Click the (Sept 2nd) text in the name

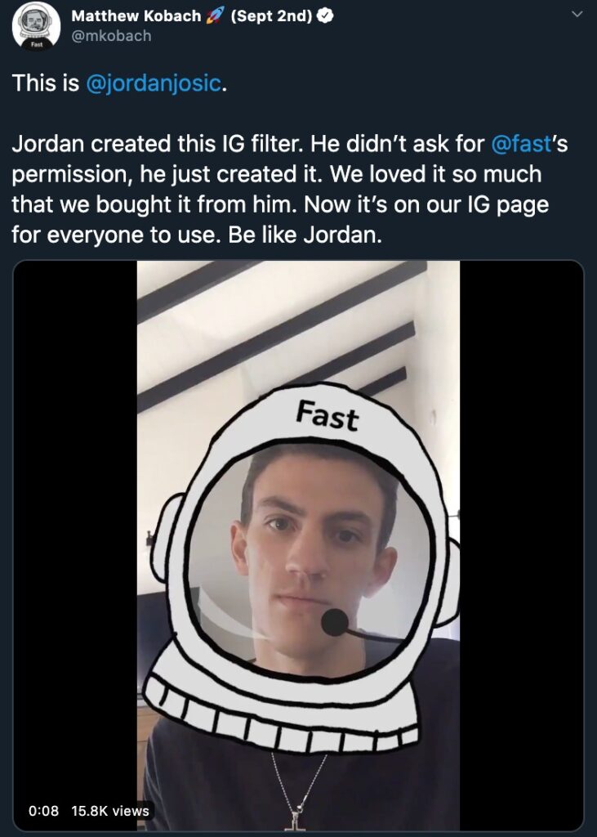[x=271, y=16]
